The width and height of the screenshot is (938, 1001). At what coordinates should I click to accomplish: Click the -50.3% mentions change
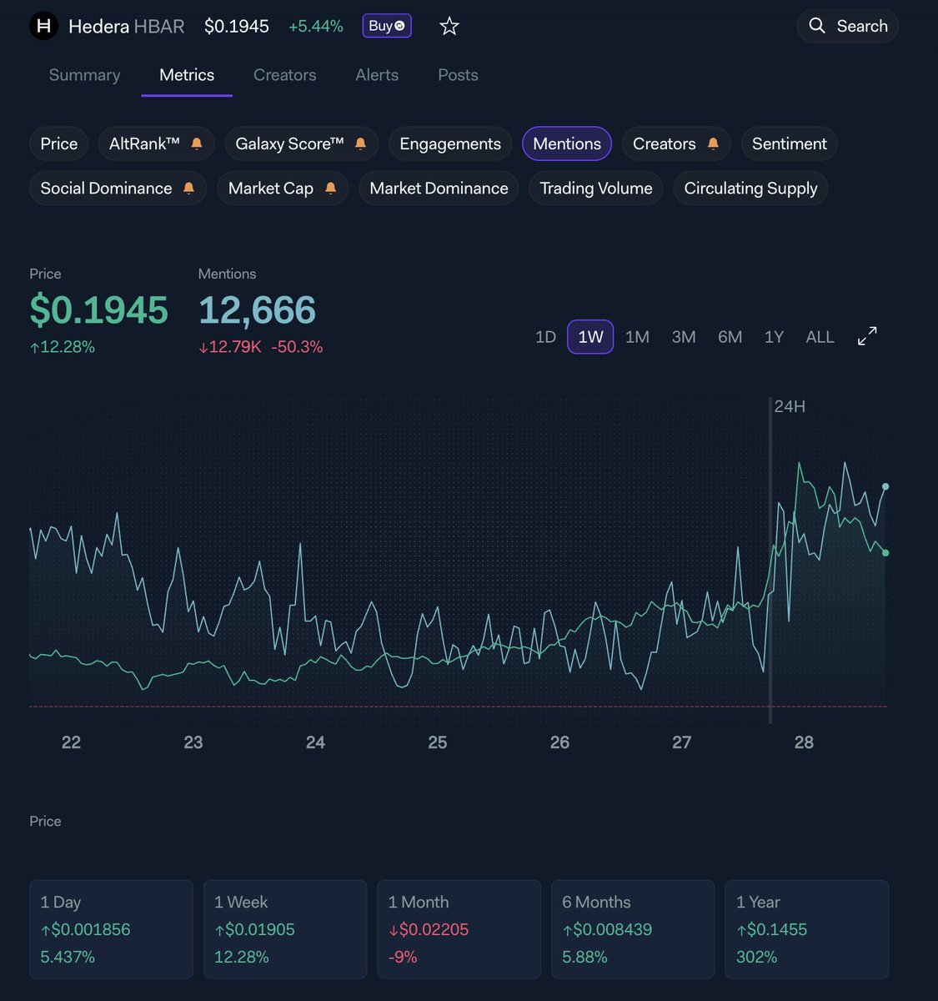pos(297,347)
